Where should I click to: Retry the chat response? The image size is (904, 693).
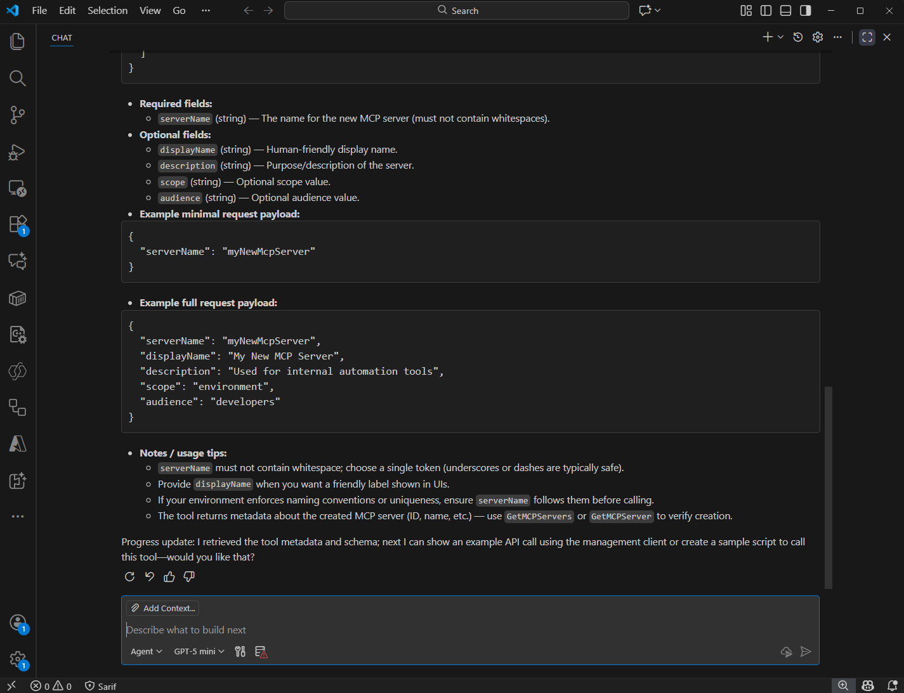129,576
